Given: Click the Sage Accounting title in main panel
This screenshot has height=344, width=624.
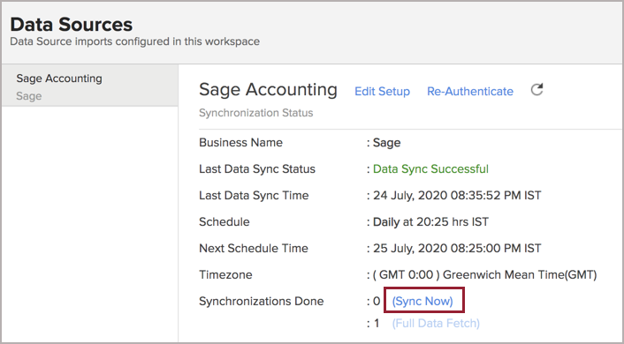Looking at the screenshot, I should [x=268, y=90].
